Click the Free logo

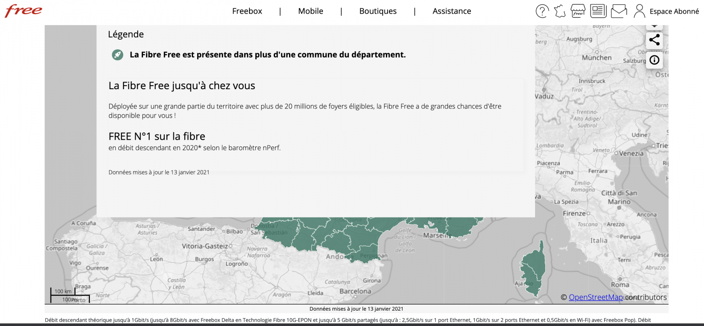click(x=24, y=11)
